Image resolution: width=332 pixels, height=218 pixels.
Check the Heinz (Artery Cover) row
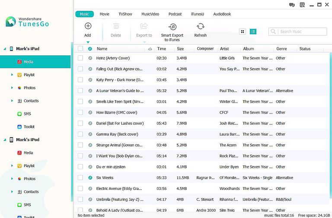coord(80,58)
